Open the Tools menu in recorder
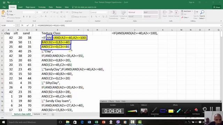This screenshot has height=125, width=223. coord(118,101)
